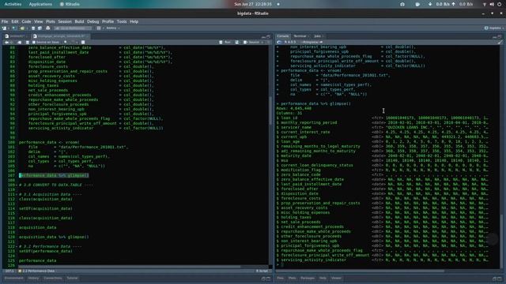
Task: Click the Save current document icon
Action: pos(33,28)
